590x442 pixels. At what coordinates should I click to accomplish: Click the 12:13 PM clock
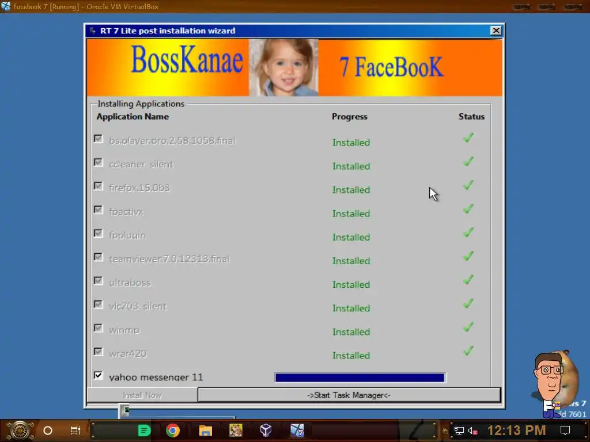pyautogui.click(x=517, y=430)
